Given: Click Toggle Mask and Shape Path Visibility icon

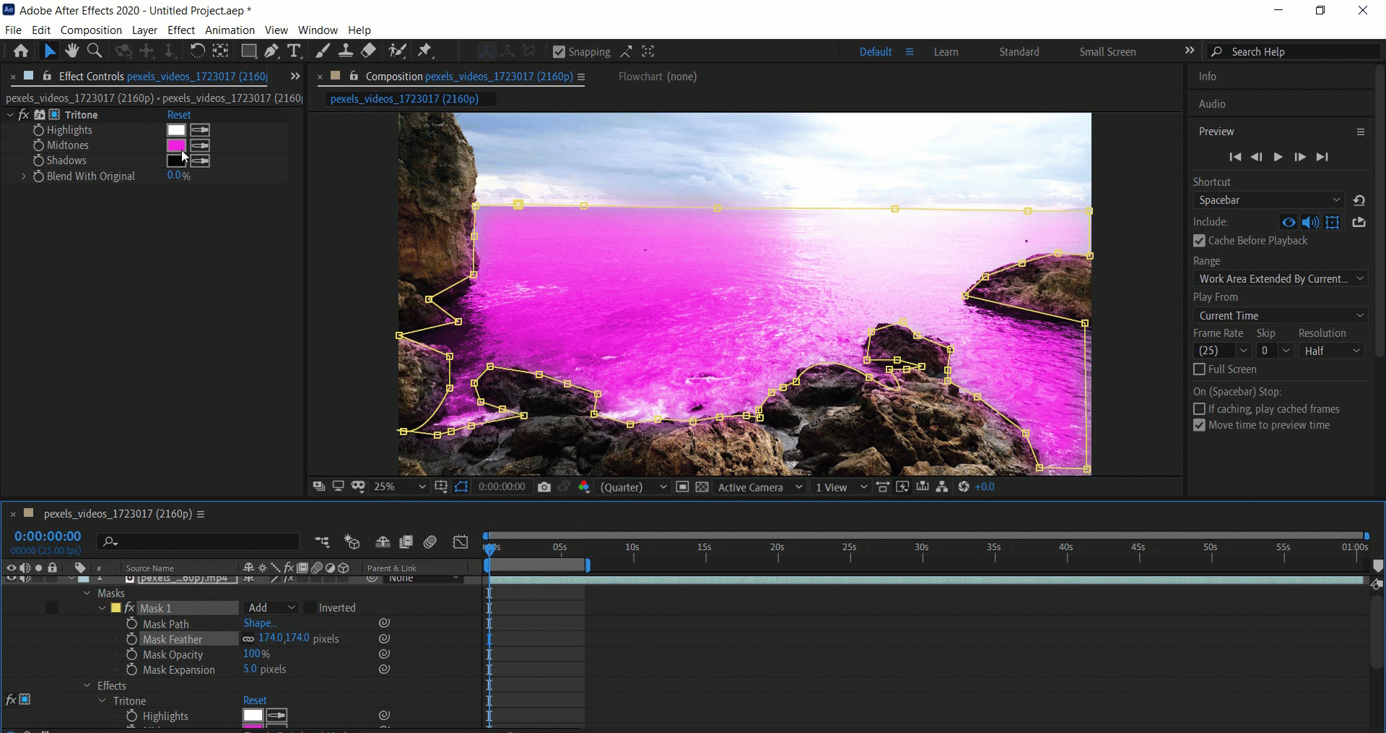Looking at the screenshot, I should (461, 487).
